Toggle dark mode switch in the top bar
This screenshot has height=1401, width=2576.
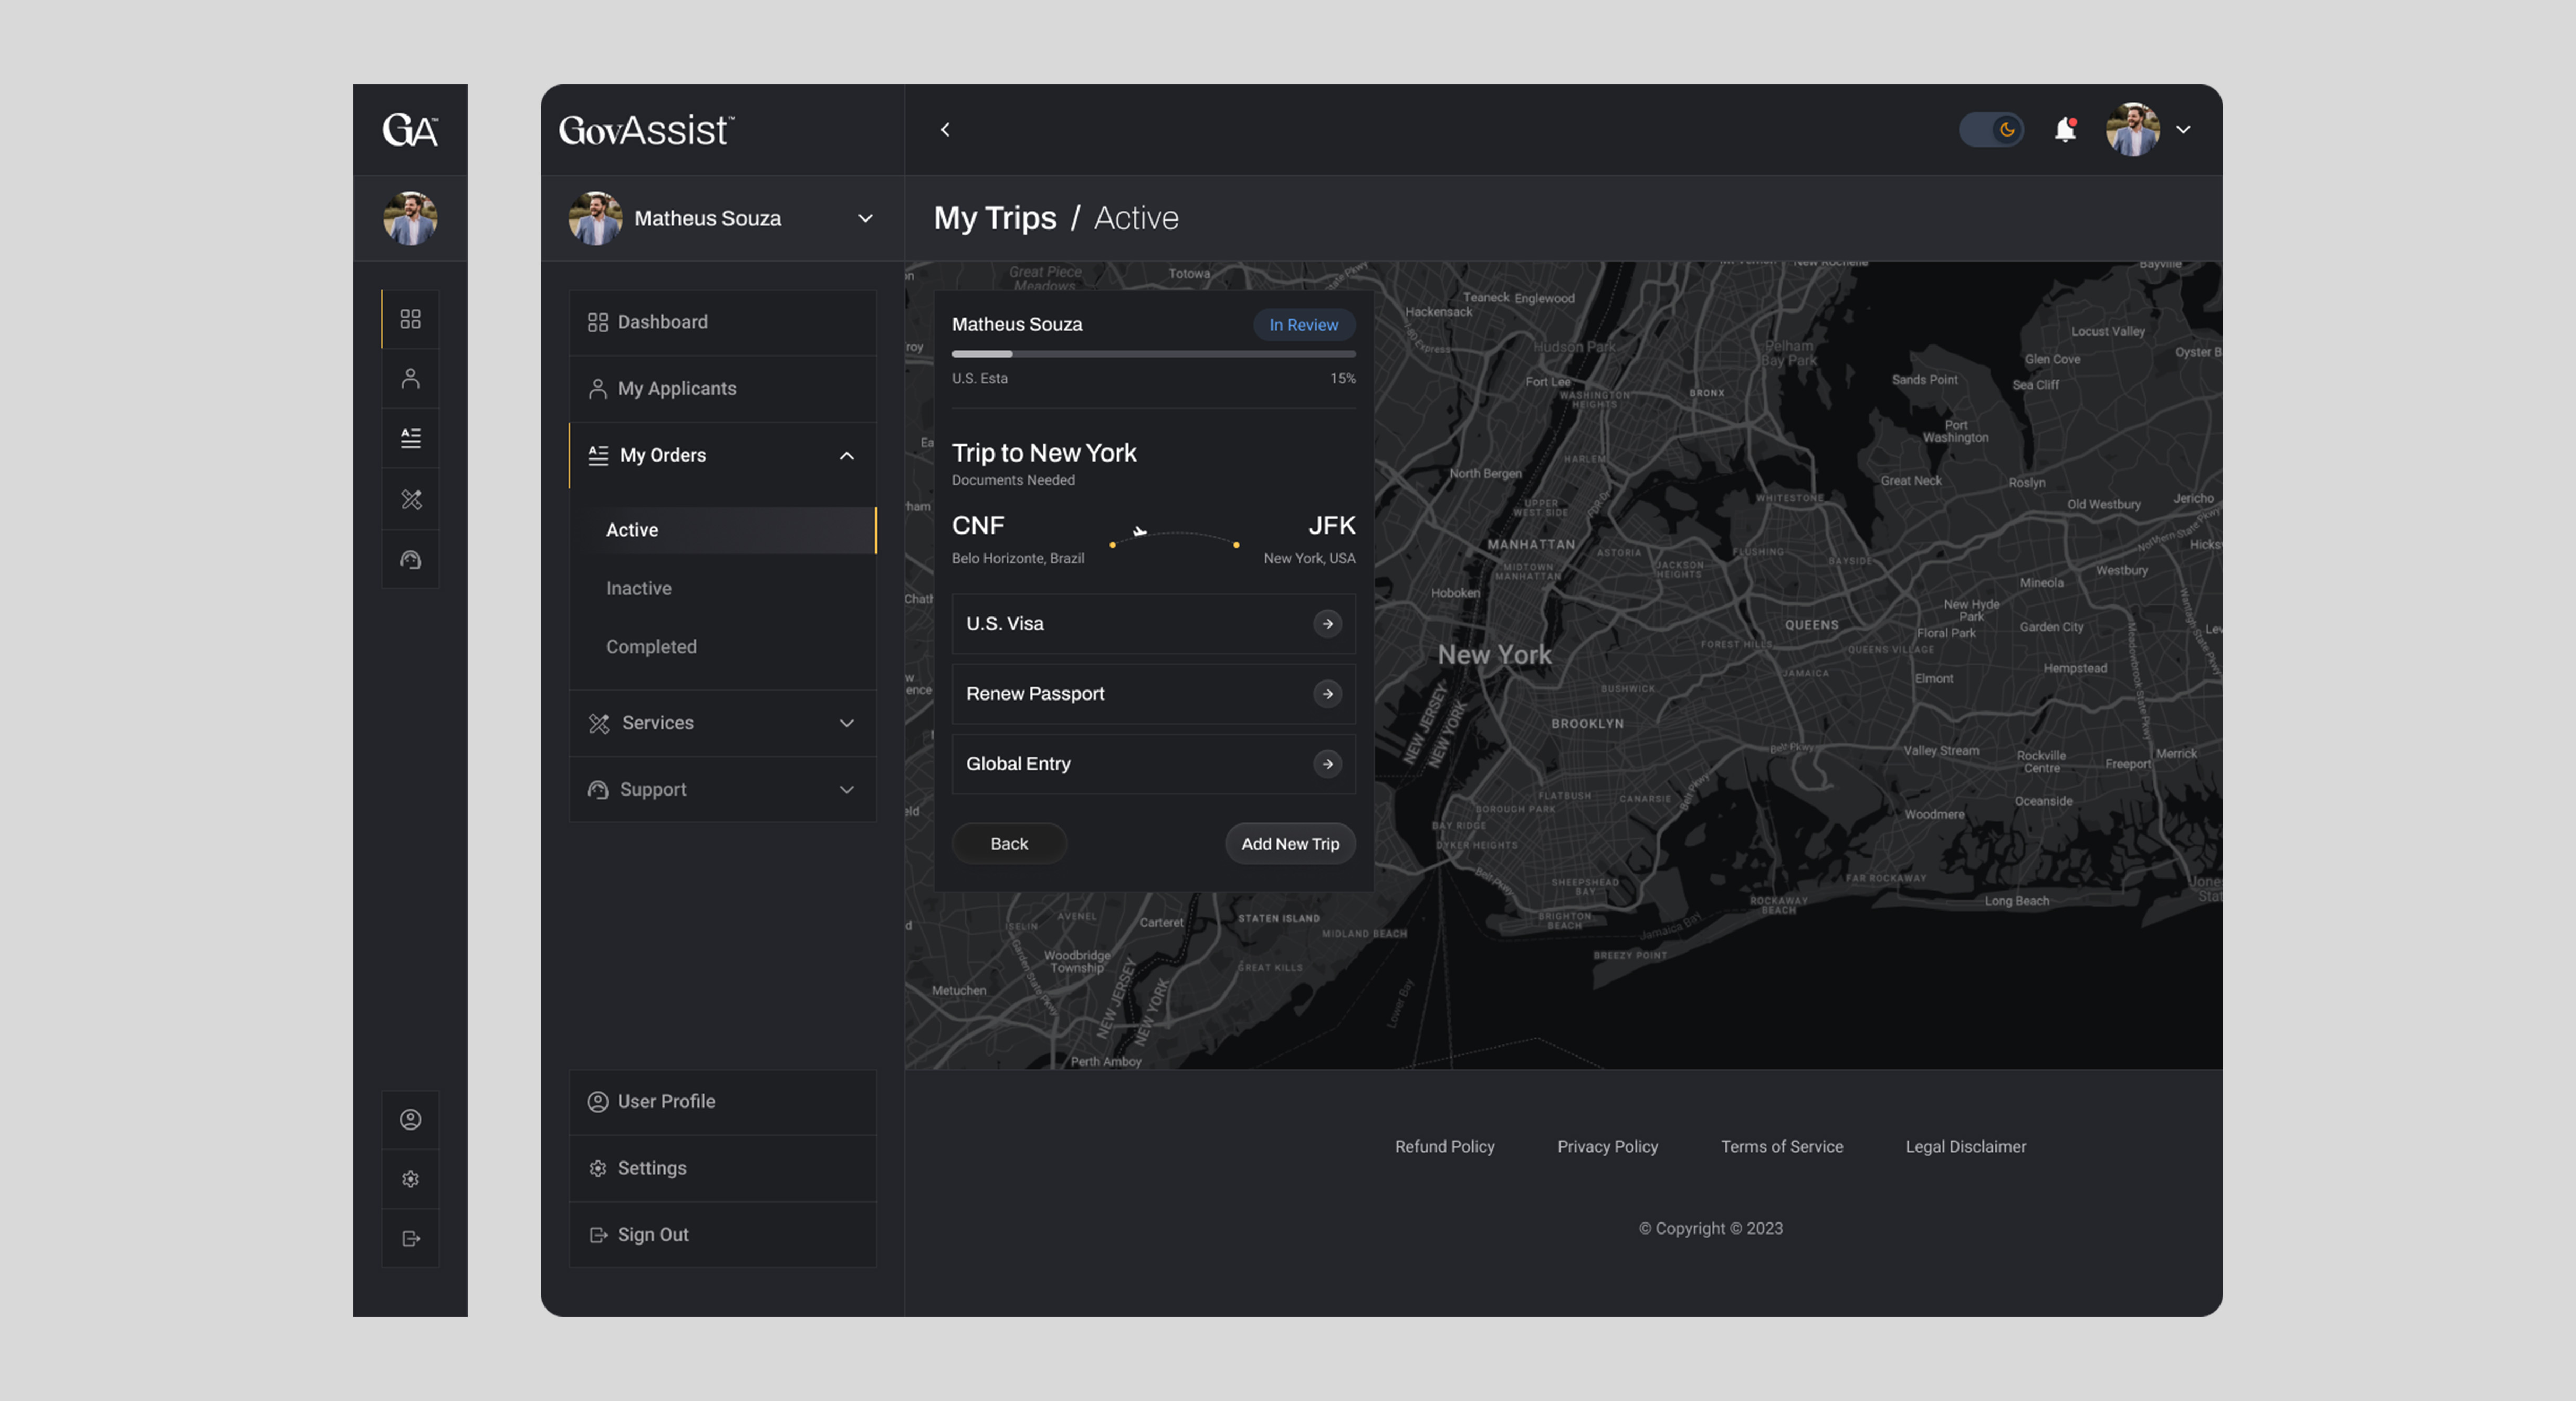click(x=1991, y=130)
